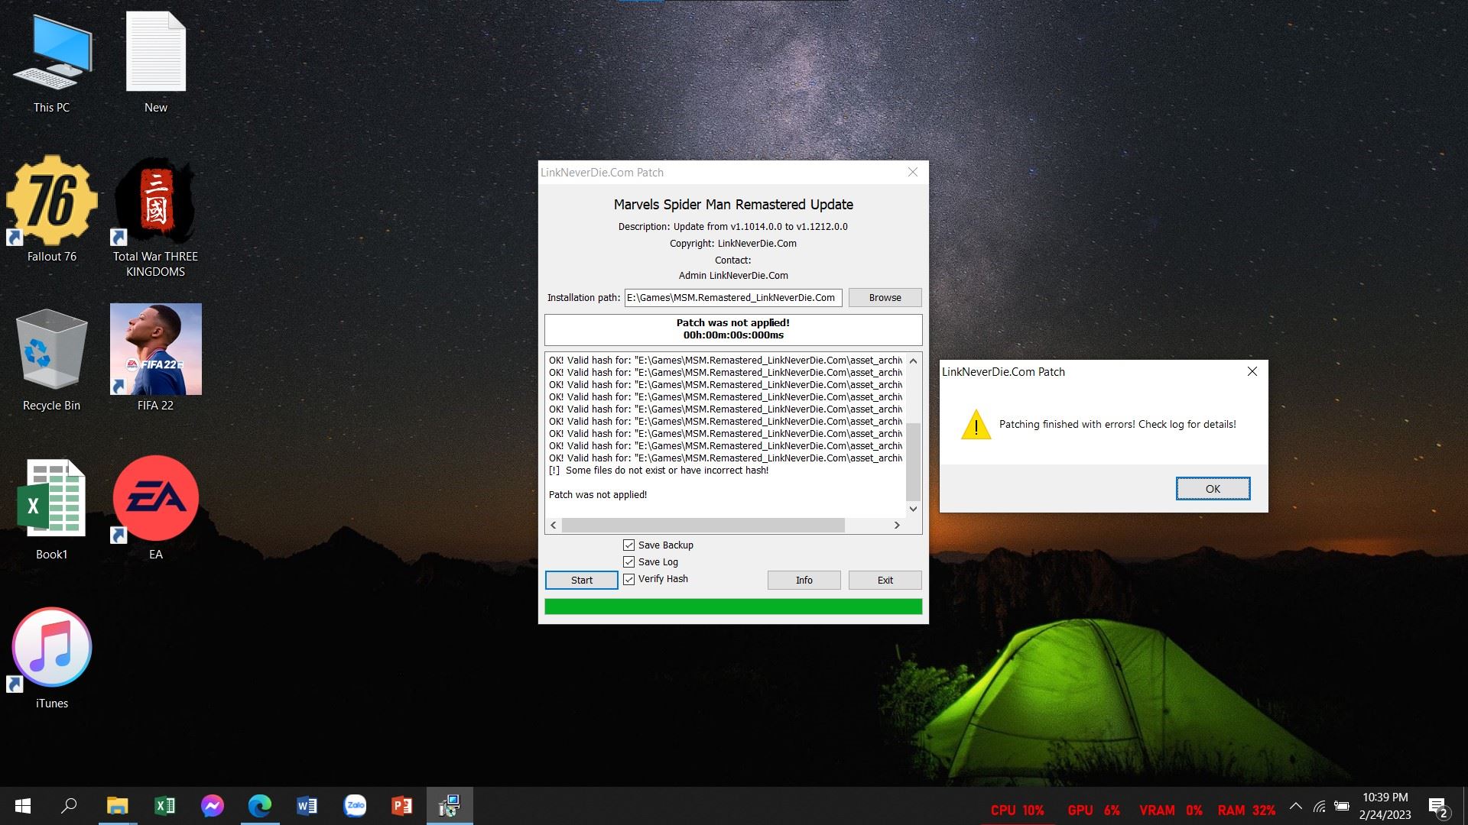Click the log horizontal scrollbar thumb
The height and width of the screenshot is (825, 1468).
(703, 526)
